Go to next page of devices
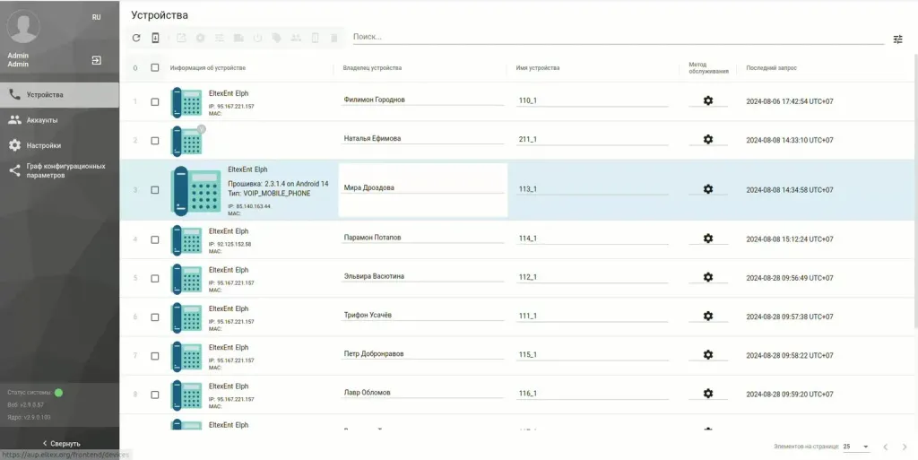This screenshot has height=460, width=918. [x=905, y=446]
